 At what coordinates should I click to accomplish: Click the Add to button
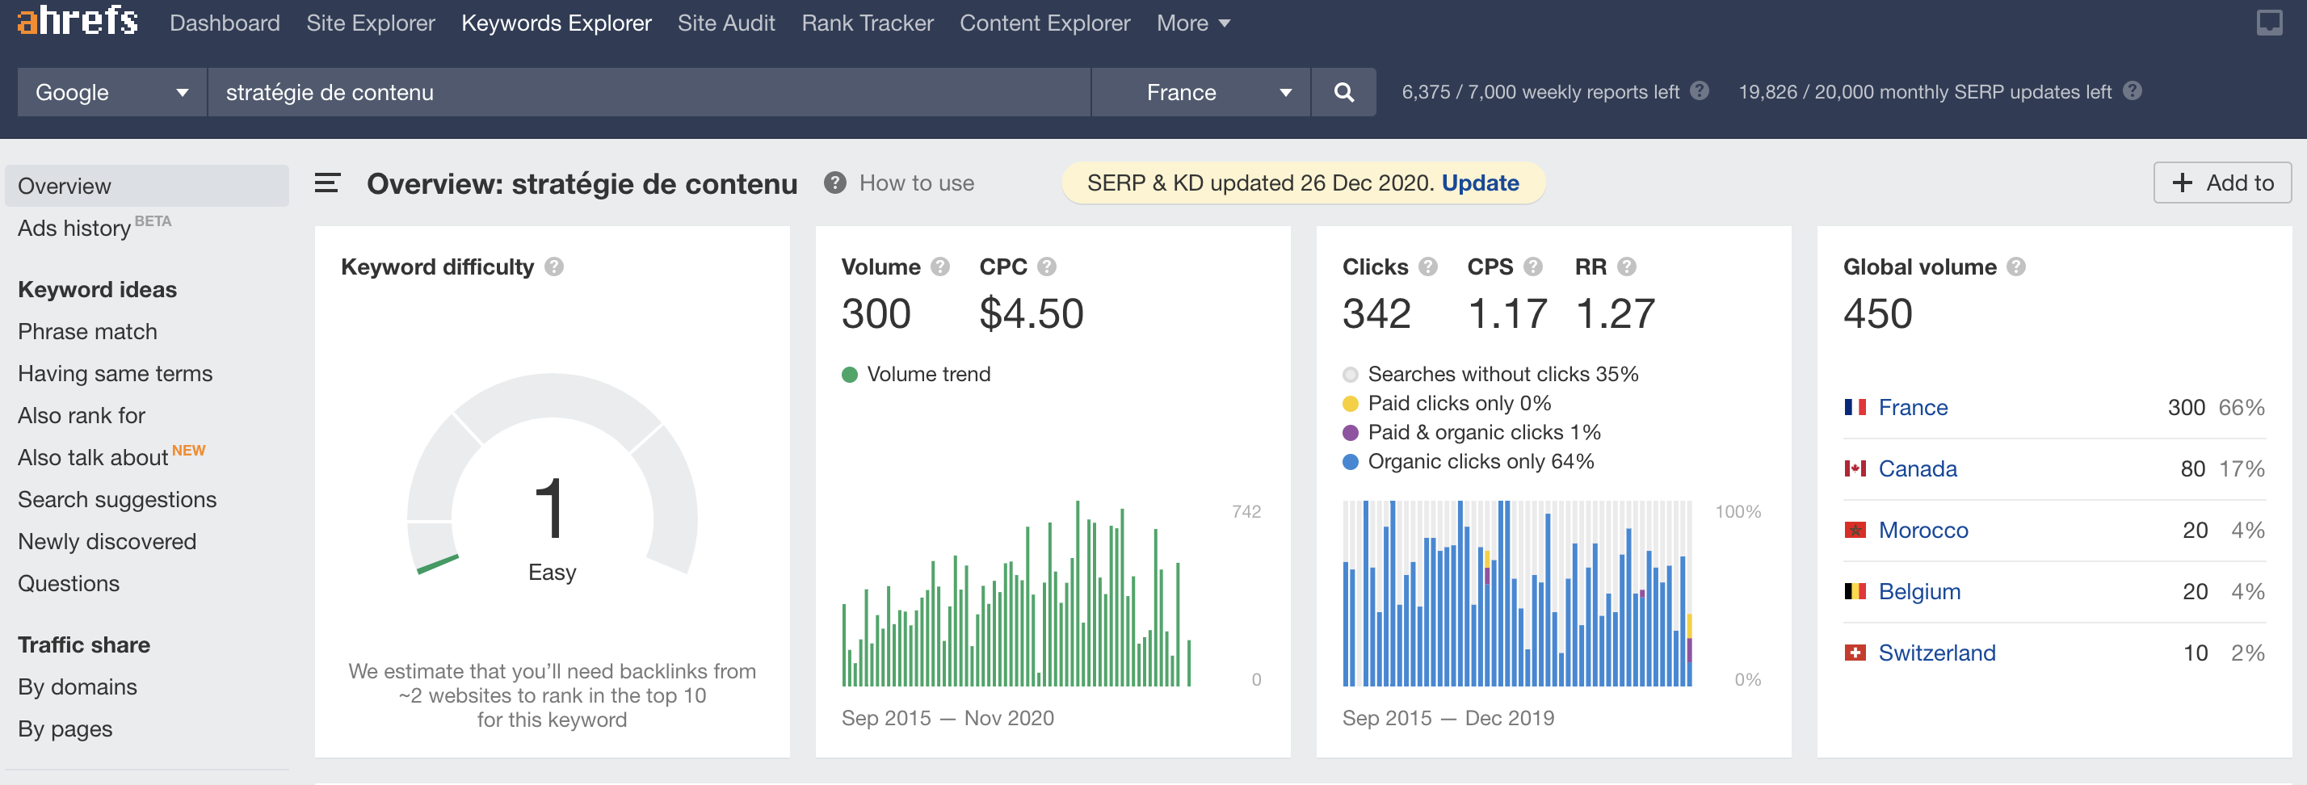(x=2222, y=183)
